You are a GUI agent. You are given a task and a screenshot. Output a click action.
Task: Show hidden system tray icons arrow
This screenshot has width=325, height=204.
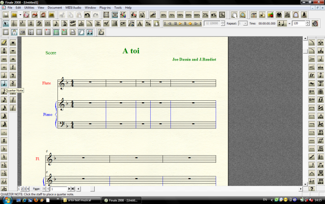[271, 200]
